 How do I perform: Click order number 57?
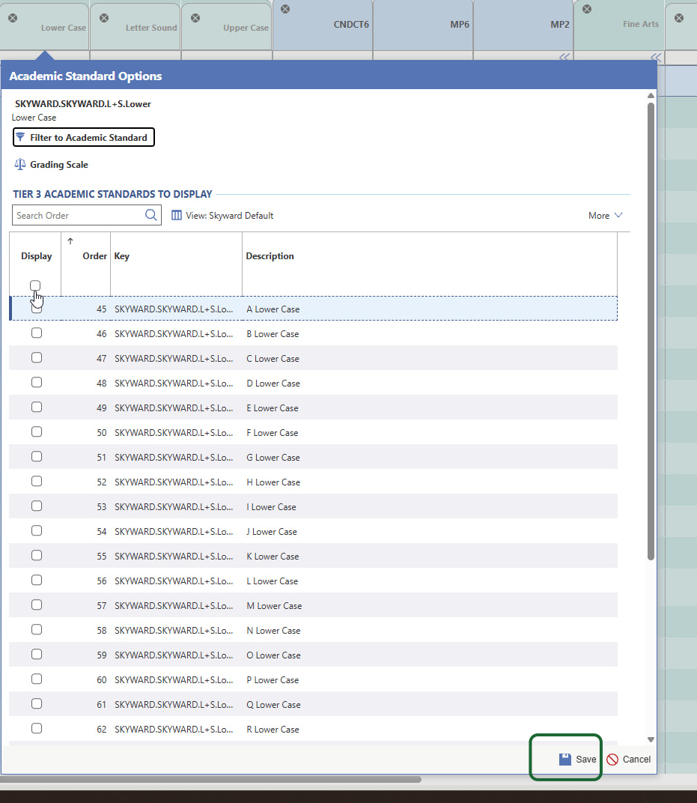[x=101, y=606]
